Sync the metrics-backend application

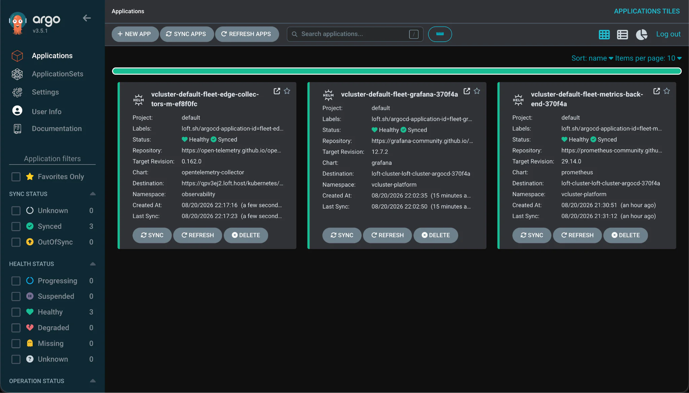(x=532, y=235)
